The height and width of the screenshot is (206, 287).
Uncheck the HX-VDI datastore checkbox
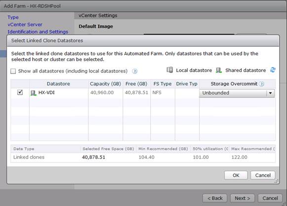point(20,93)
